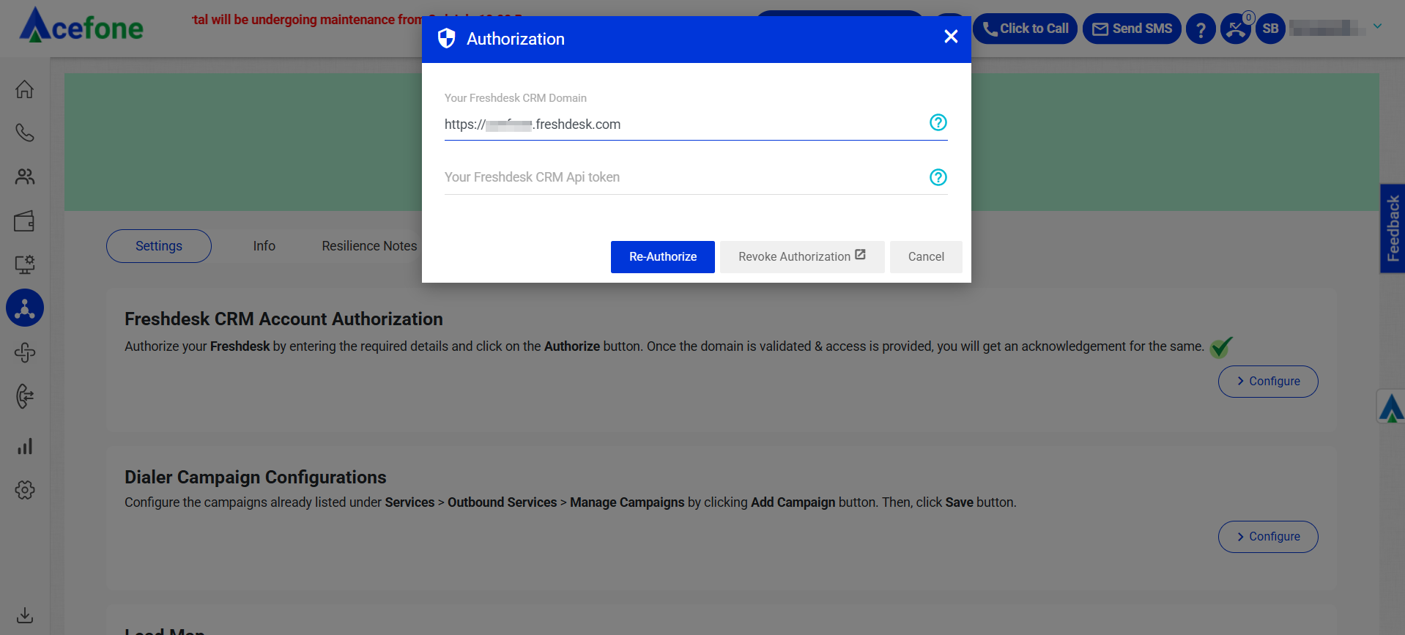Open the monitor settings sidebar icon
Screen dimensions: 1405x635
coord(25,264)
